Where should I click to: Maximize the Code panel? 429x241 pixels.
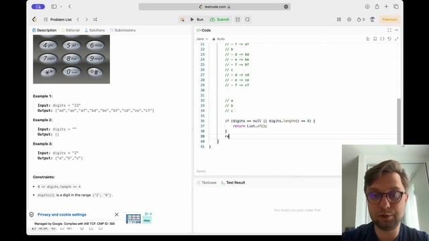pyautogui.click(x=389, y=30)
